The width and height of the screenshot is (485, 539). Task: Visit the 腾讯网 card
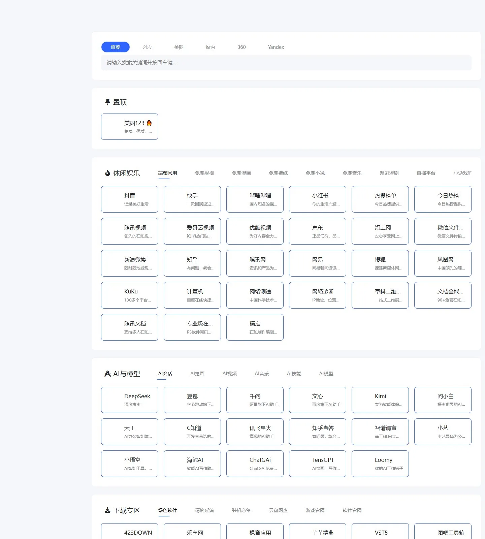255,263
